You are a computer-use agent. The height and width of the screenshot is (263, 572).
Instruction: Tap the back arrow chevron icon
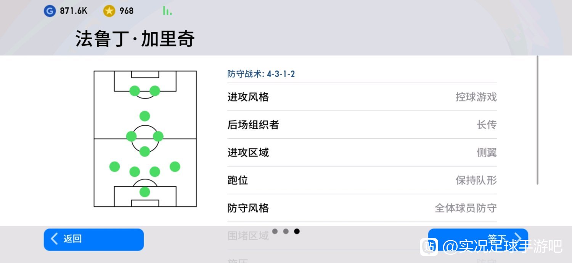(55, 239)
